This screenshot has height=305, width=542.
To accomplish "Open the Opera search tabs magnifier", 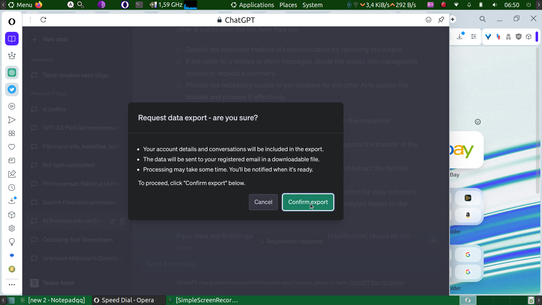I will pos(483,19).
